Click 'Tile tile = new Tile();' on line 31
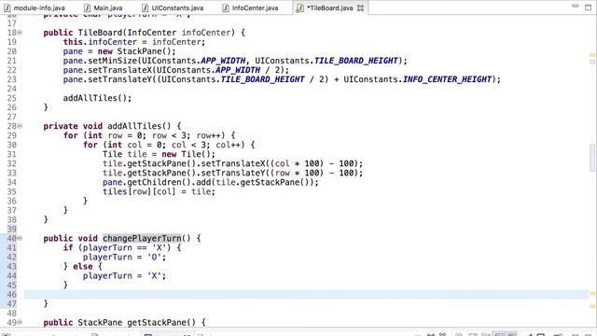Screen dimensions: 597x336 pos(159,154)
